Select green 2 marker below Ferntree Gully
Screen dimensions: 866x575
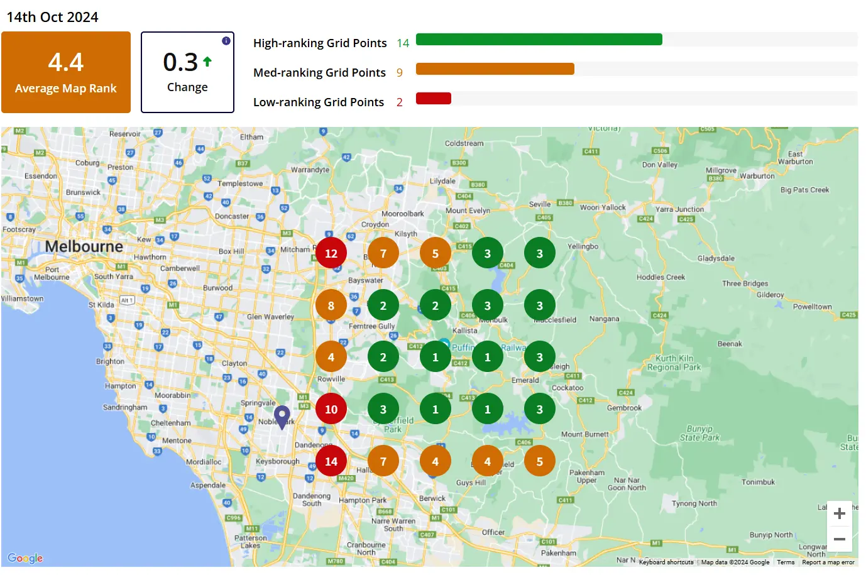[383, 357]
